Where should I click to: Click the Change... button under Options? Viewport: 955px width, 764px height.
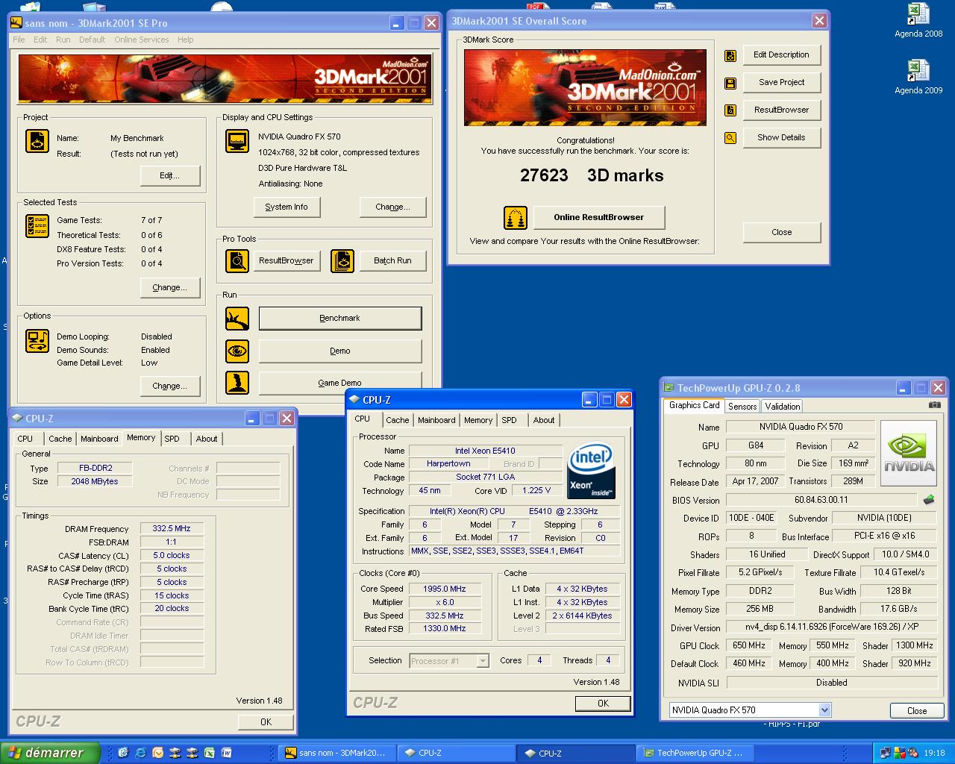coord(170,386)
